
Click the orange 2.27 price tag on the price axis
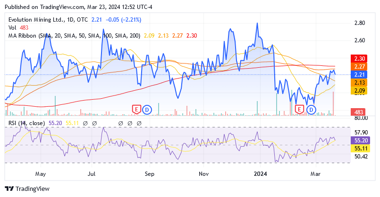click(x=359, y=66)
